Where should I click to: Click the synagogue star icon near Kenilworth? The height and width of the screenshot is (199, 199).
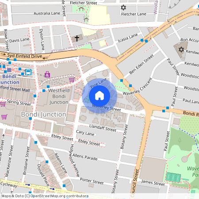click(181, 50)
